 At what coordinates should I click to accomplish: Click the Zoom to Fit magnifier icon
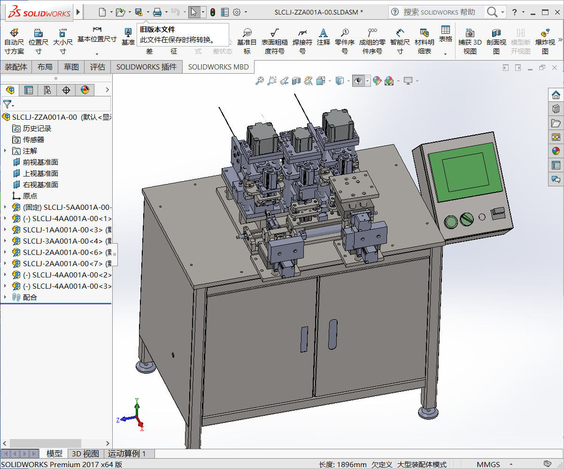coord(260,81)
